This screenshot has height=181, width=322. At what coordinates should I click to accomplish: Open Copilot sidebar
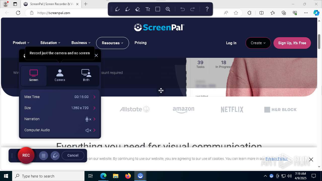pyautogui.click(x=316, y=13)
